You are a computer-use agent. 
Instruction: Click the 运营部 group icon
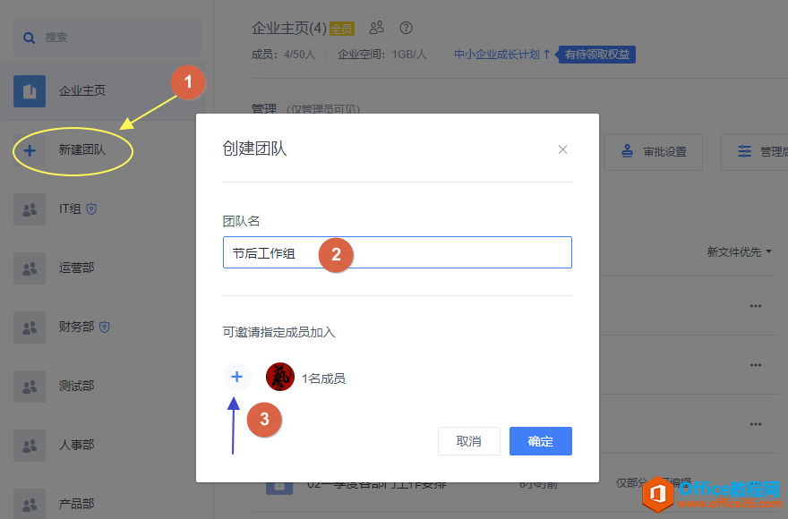tap(30, 268)
